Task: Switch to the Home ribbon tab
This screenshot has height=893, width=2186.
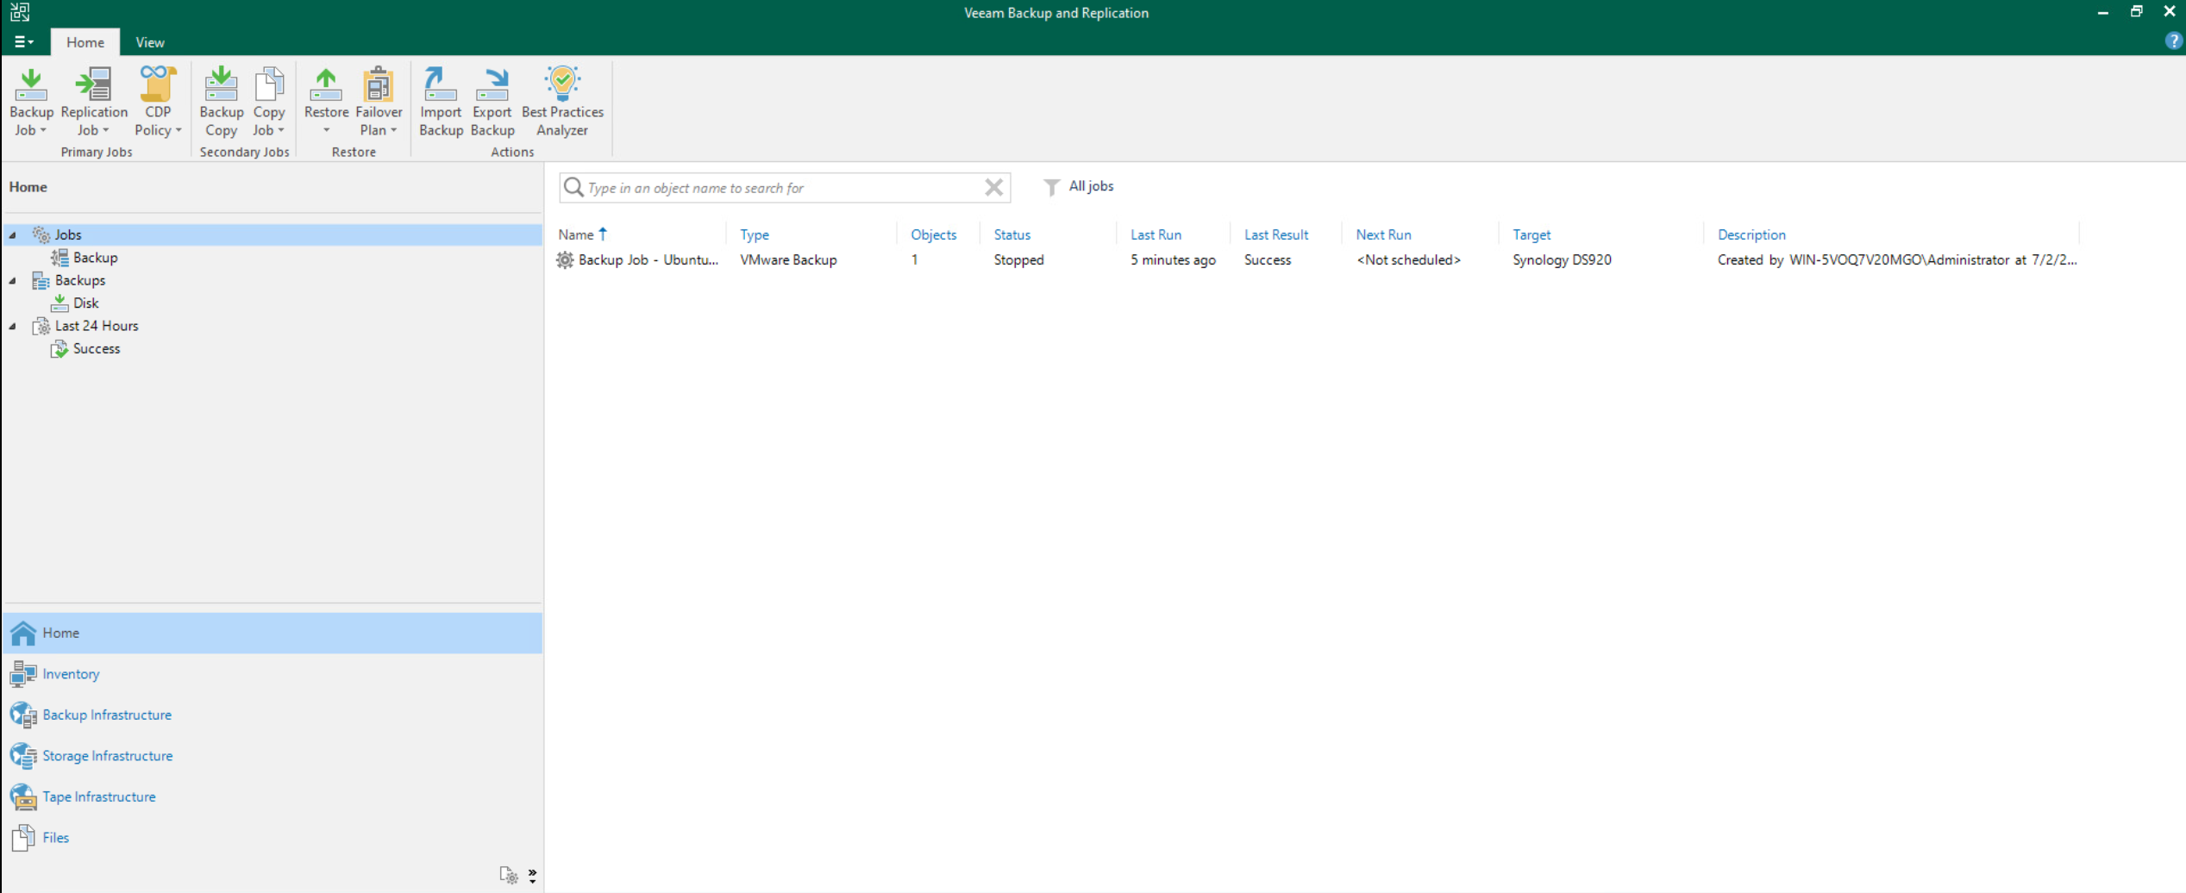Action: (85, 42)
